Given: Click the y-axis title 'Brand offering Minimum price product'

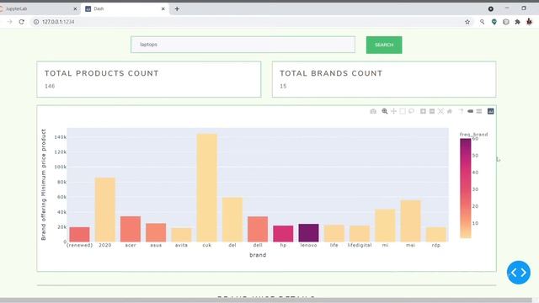Looking at the screenshot, I should pyautogui.click(x=43, y=185).
